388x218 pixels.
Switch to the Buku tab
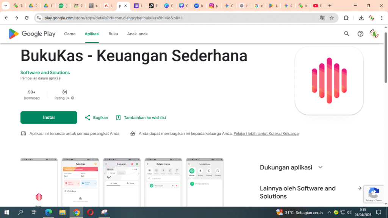click(113, 34)
